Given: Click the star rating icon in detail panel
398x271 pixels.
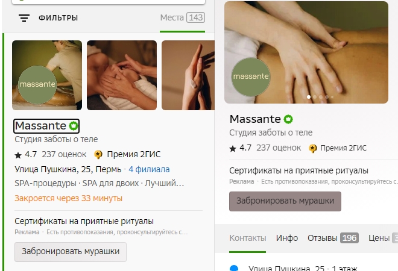Looking at the screenshot, I should pyautogui.click(x=233, y=148).
